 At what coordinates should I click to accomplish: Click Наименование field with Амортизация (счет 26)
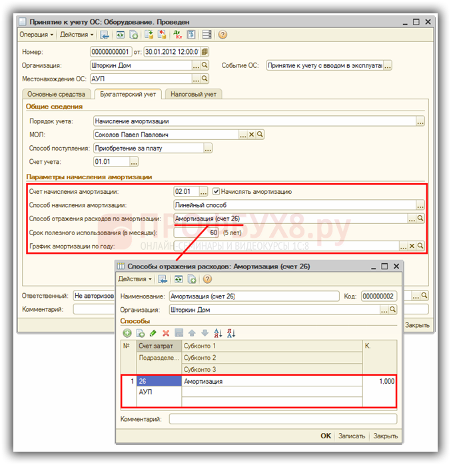click(253, 296)
